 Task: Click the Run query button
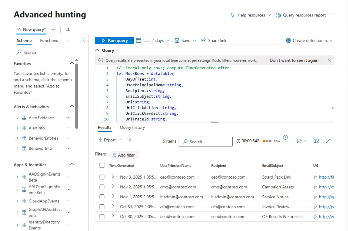coord(114,41)
